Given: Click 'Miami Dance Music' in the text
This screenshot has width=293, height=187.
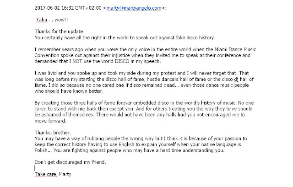Looking at the screenshot, I should tap(235, 49).
